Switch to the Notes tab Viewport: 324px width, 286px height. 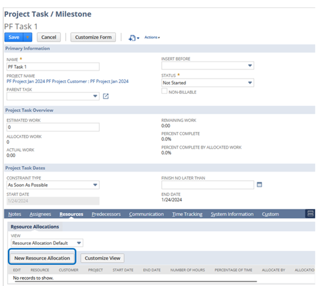(15, 214)
